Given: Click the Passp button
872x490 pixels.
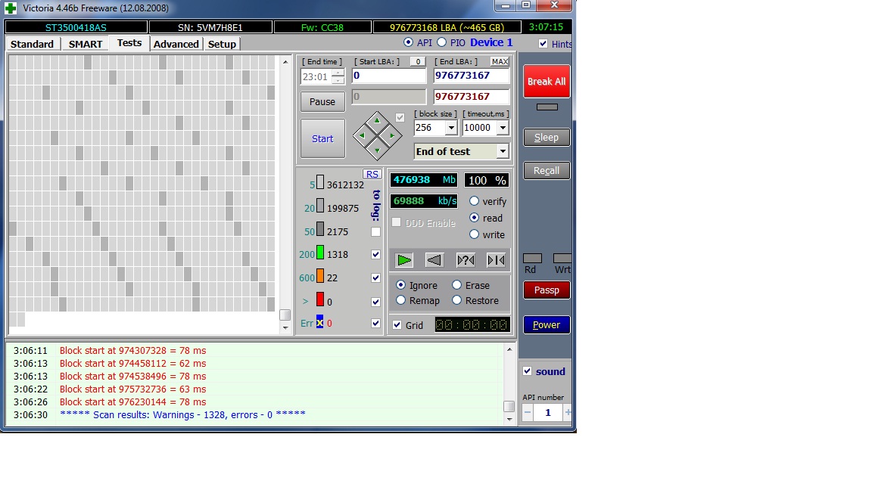Looking at the screenshot, I should tap(547, 290).
